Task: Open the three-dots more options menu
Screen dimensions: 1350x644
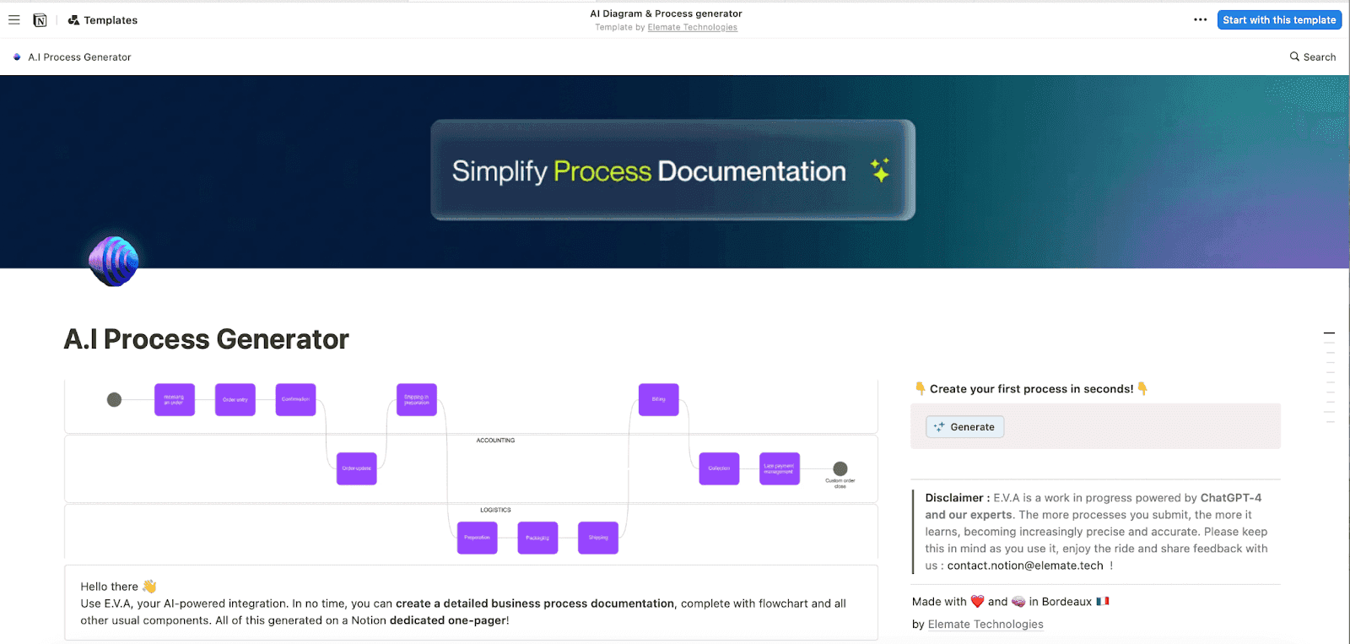Action: pos(1200,19)
